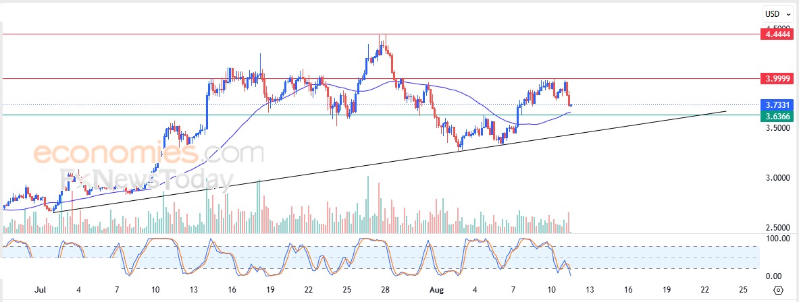This screenshot has width=799, height=302.
Task: Click the 2.5000 price axis value
Action: 778,228
